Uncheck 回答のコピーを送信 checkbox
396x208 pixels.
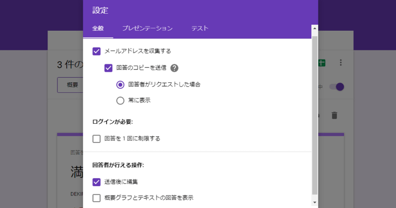(108, 68)
